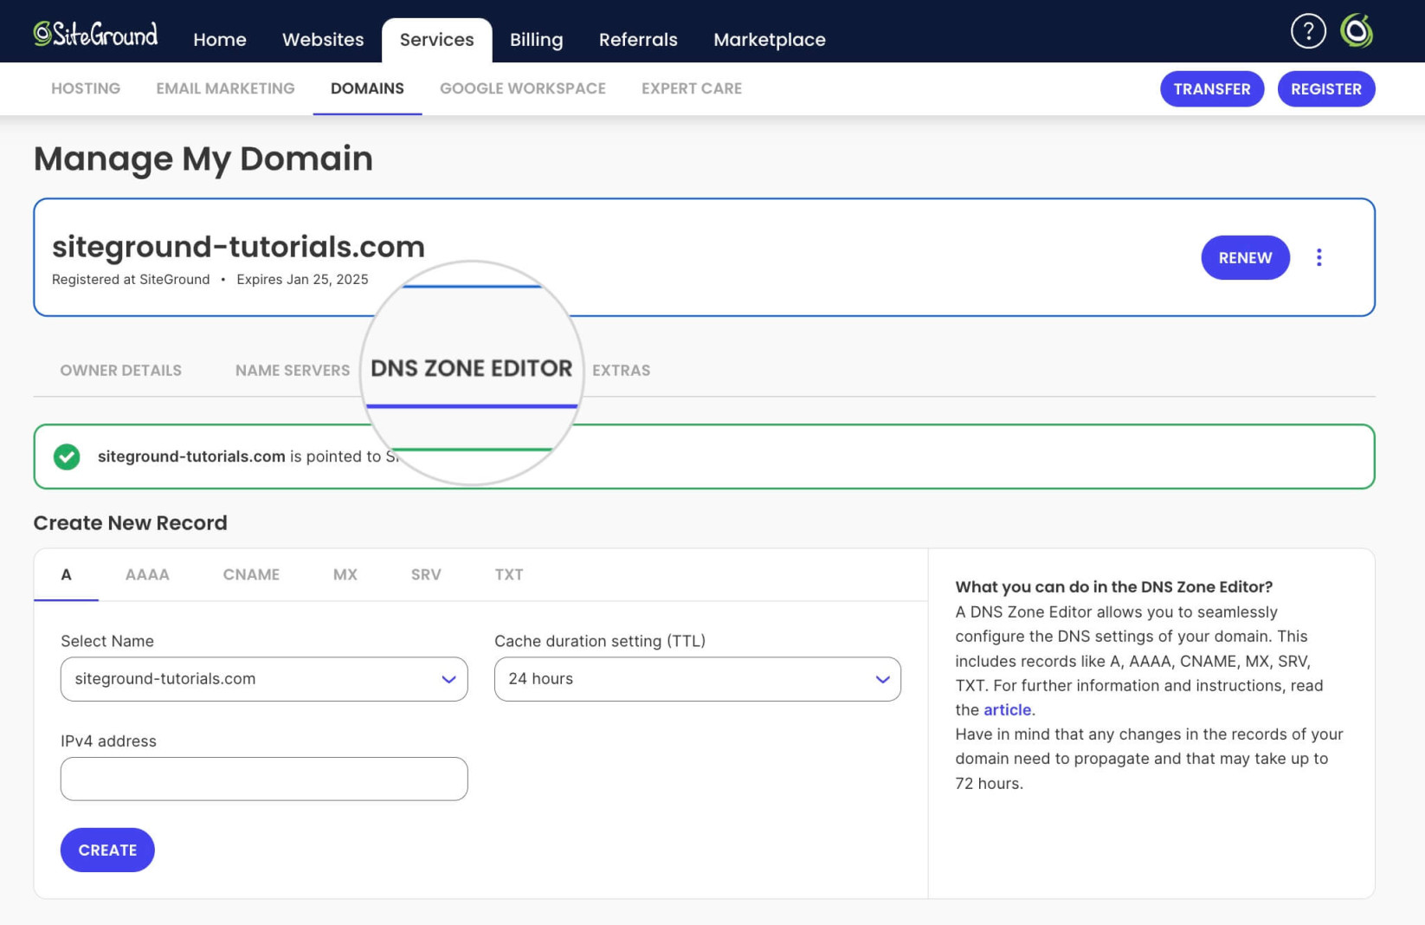The image size is (1425, 925).
Task: Select the AAAA record type tab
Action: tap(147, 575)
